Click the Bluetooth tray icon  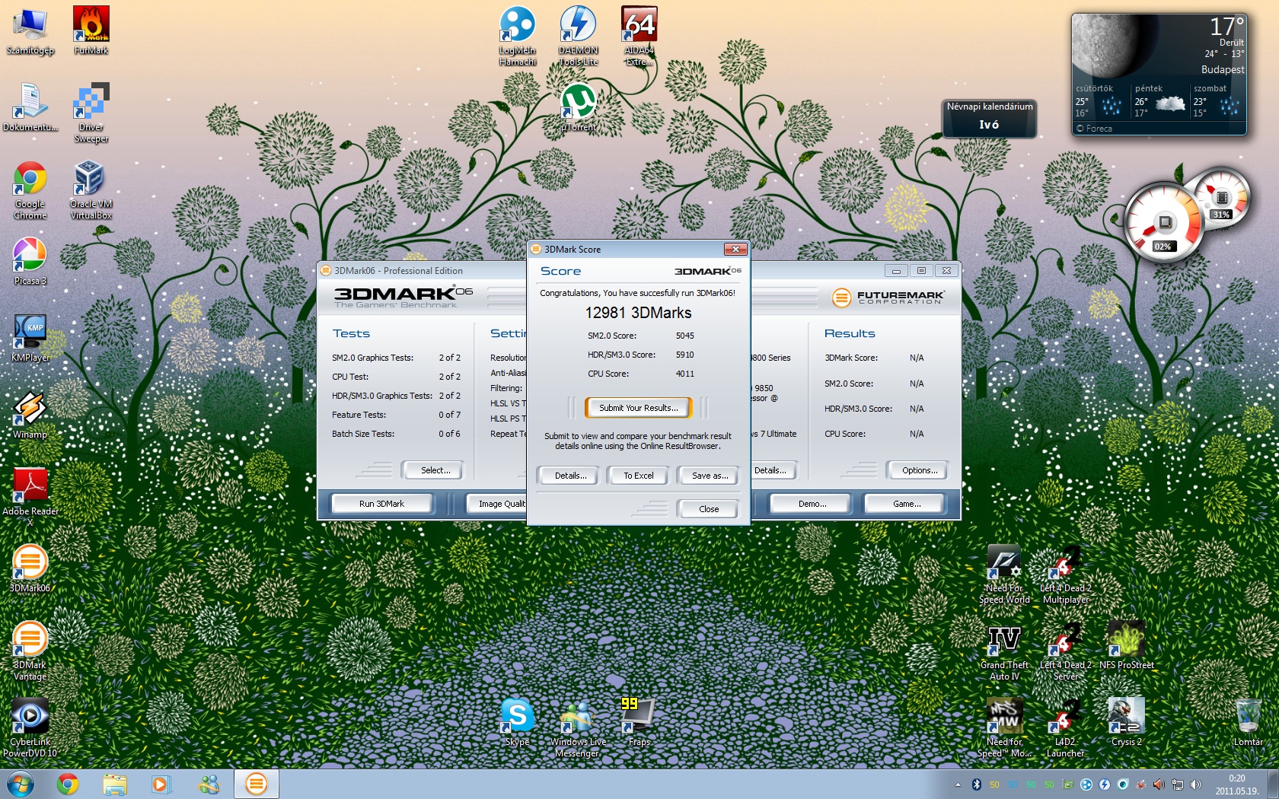click(x=976, y=785)
